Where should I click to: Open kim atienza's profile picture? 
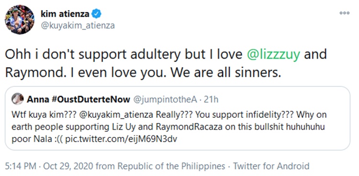20,19
